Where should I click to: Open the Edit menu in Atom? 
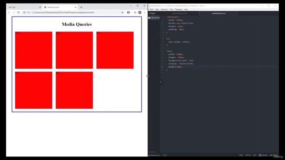[151, 9]
